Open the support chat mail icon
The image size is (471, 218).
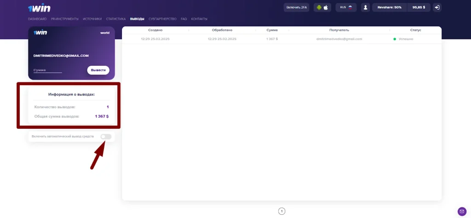click(x=462, y=212)
